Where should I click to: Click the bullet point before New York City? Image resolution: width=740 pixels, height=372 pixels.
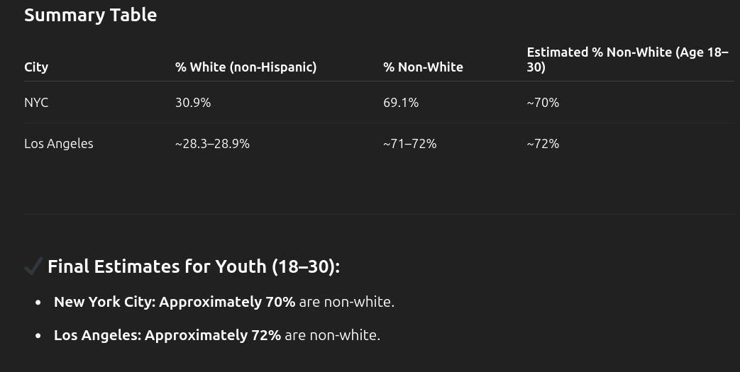click(38, 303)
